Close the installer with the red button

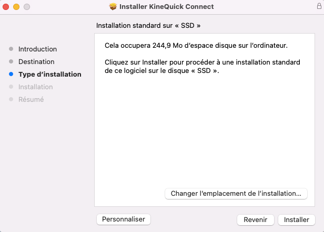6,7
